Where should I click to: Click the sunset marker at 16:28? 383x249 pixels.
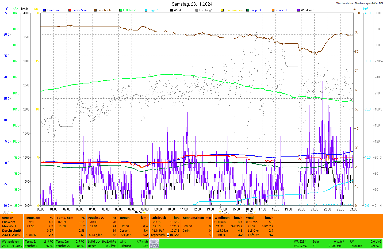tap(255, 212)
